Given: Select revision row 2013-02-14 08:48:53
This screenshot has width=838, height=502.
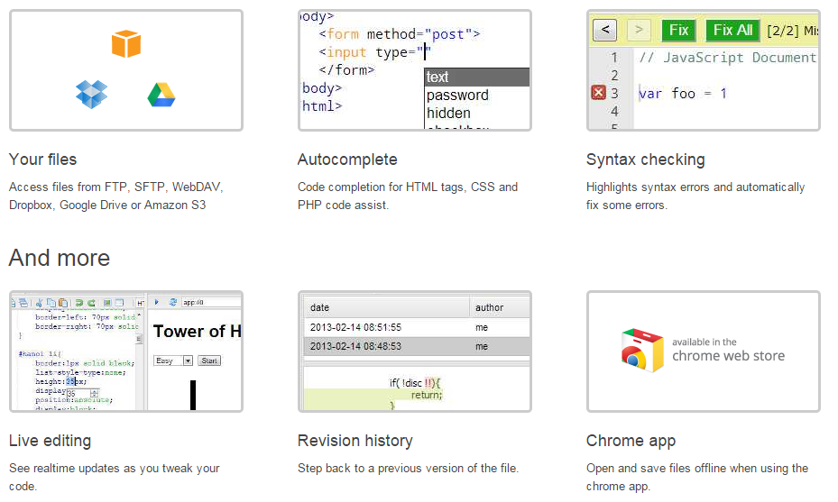Looking at the screenshot, I should tap(417, 346).
